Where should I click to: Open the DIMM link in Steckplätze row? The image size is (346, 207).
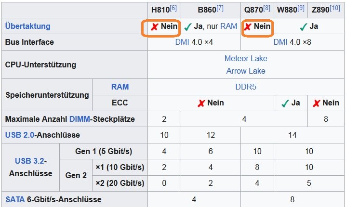pos(80,119)
